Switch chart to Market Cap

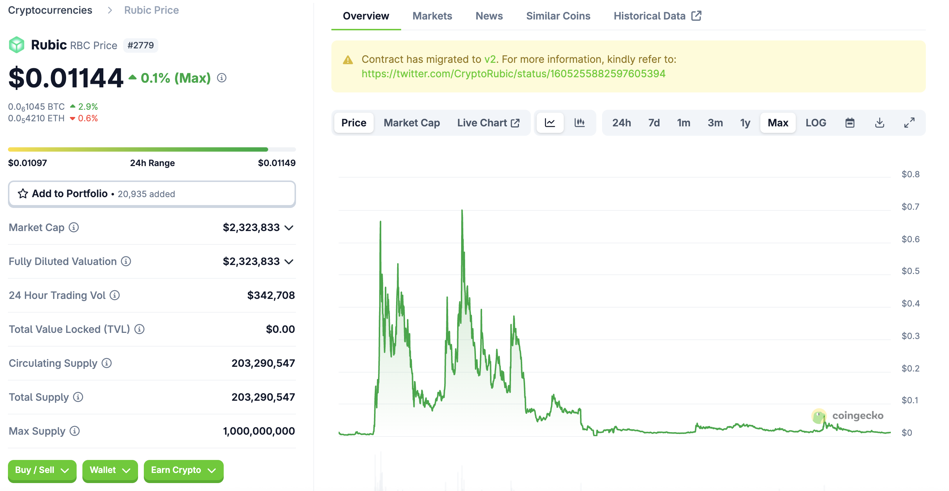tap(412, 122)
